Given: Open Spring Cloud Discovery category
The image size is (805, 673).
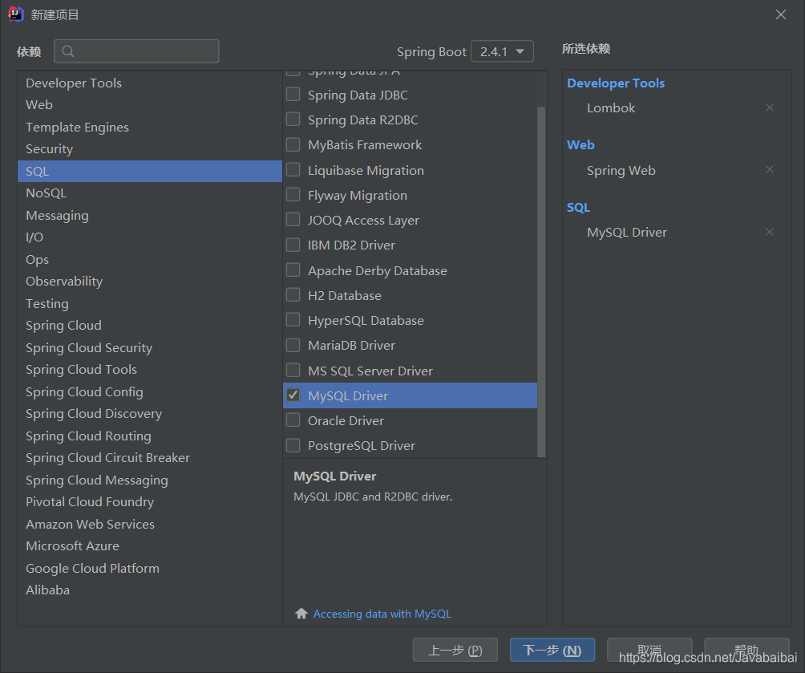Looking at the screenshot, I should point(149,414).
